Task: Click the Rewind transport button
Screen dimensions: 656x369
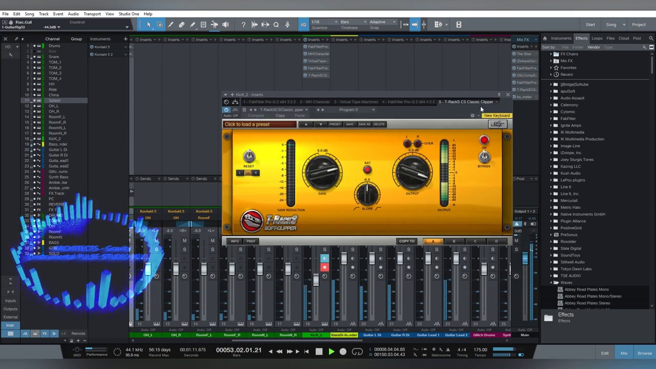Action: [x=279, y=352]
